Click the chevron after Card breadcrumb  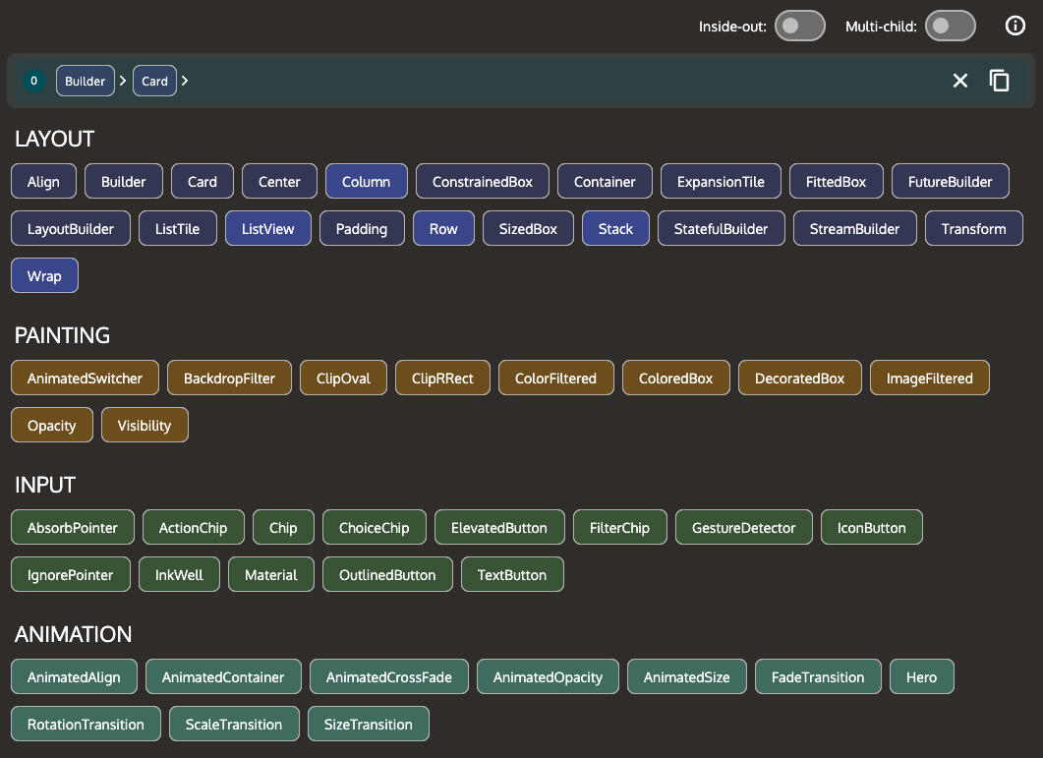click(185, 81)
